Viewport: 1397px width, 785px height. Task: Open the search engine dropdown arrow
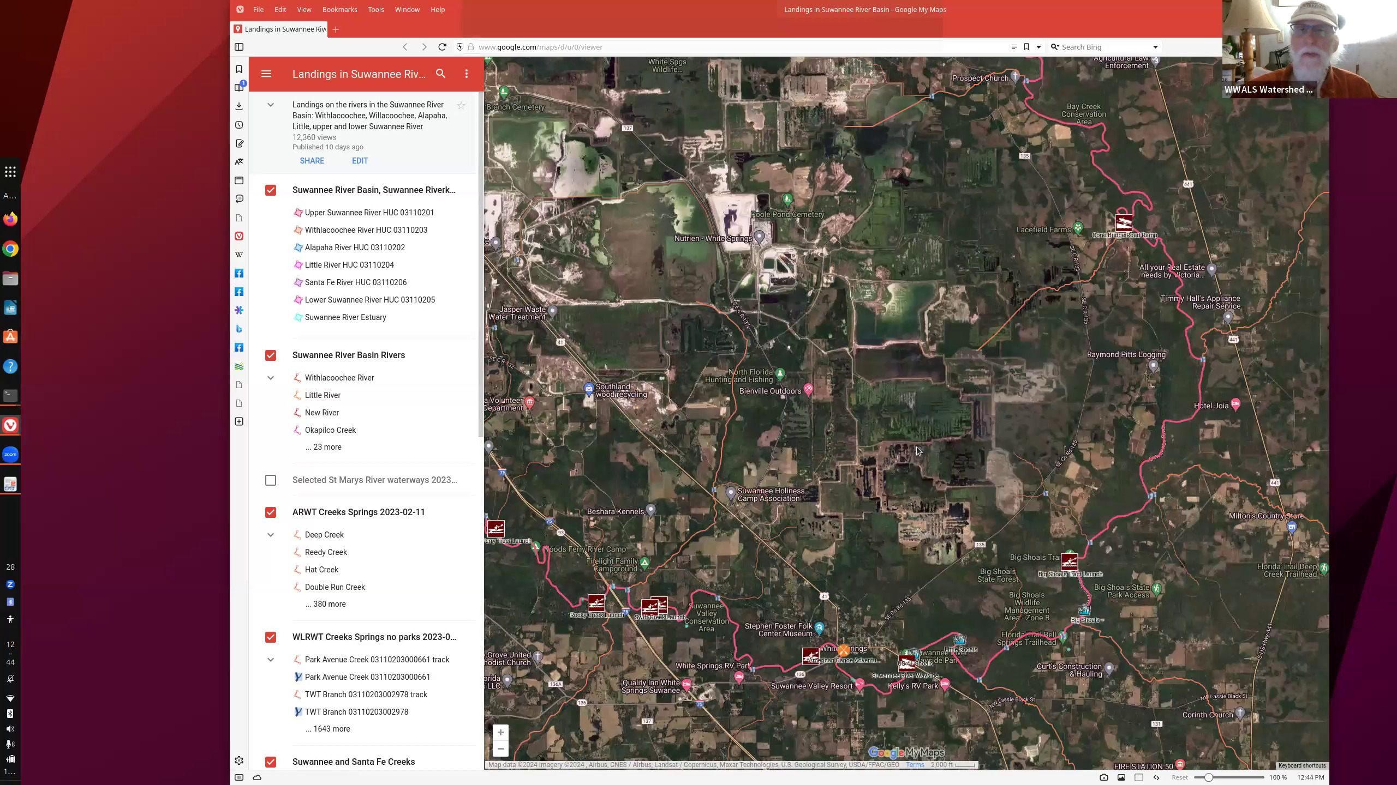point(1155,47)
